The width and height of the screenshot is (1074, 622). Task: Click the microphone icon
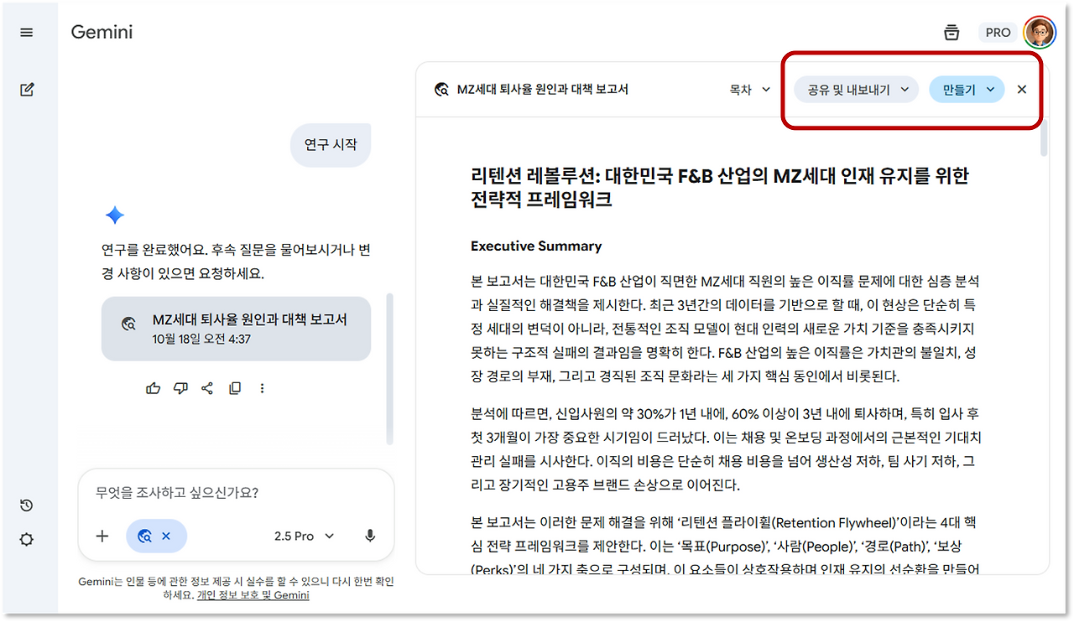[370, 536]
